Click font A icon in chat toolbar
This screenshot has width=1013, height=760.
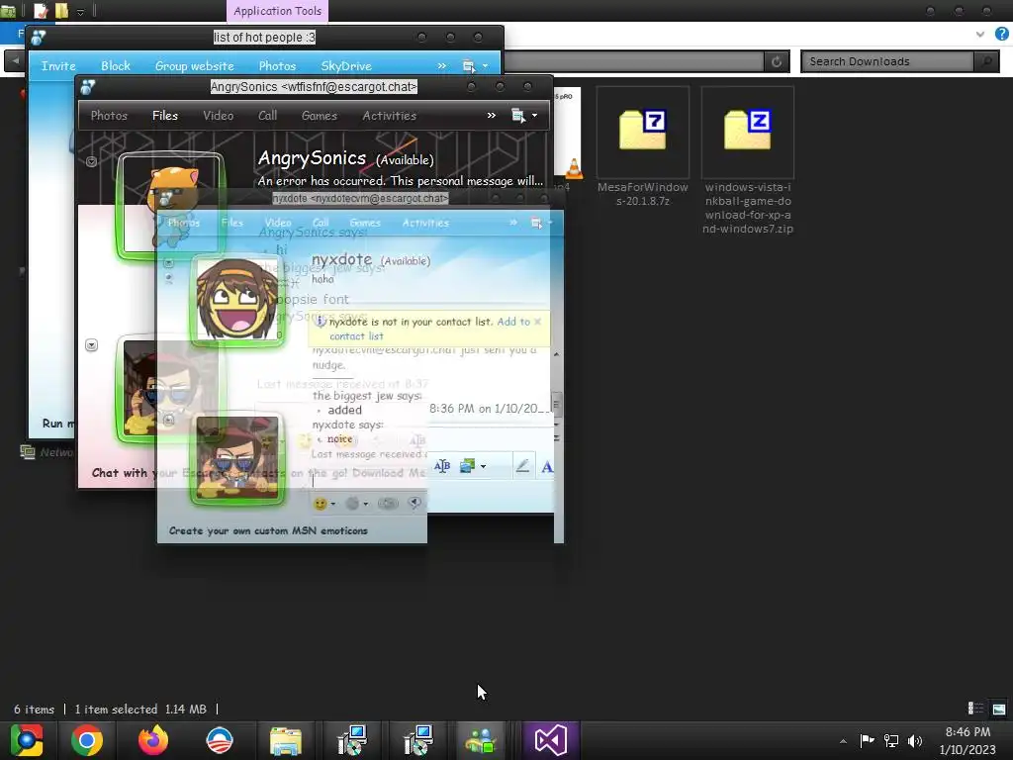click(x=546, y=467)
